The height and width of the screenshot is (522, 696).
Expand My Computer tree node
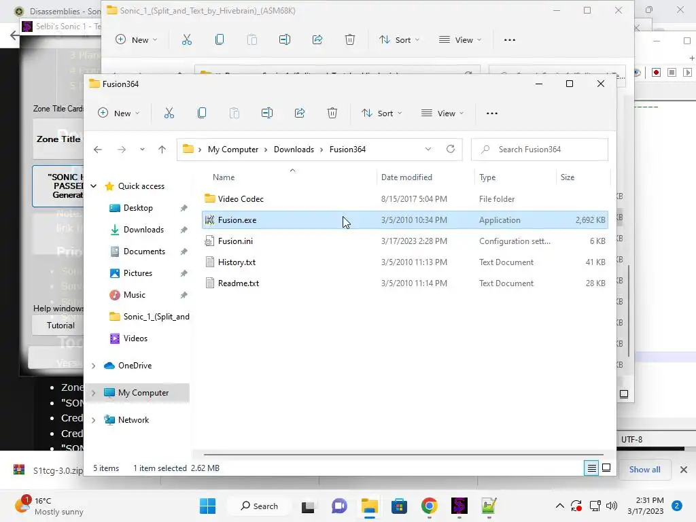[x=94, y=393]
